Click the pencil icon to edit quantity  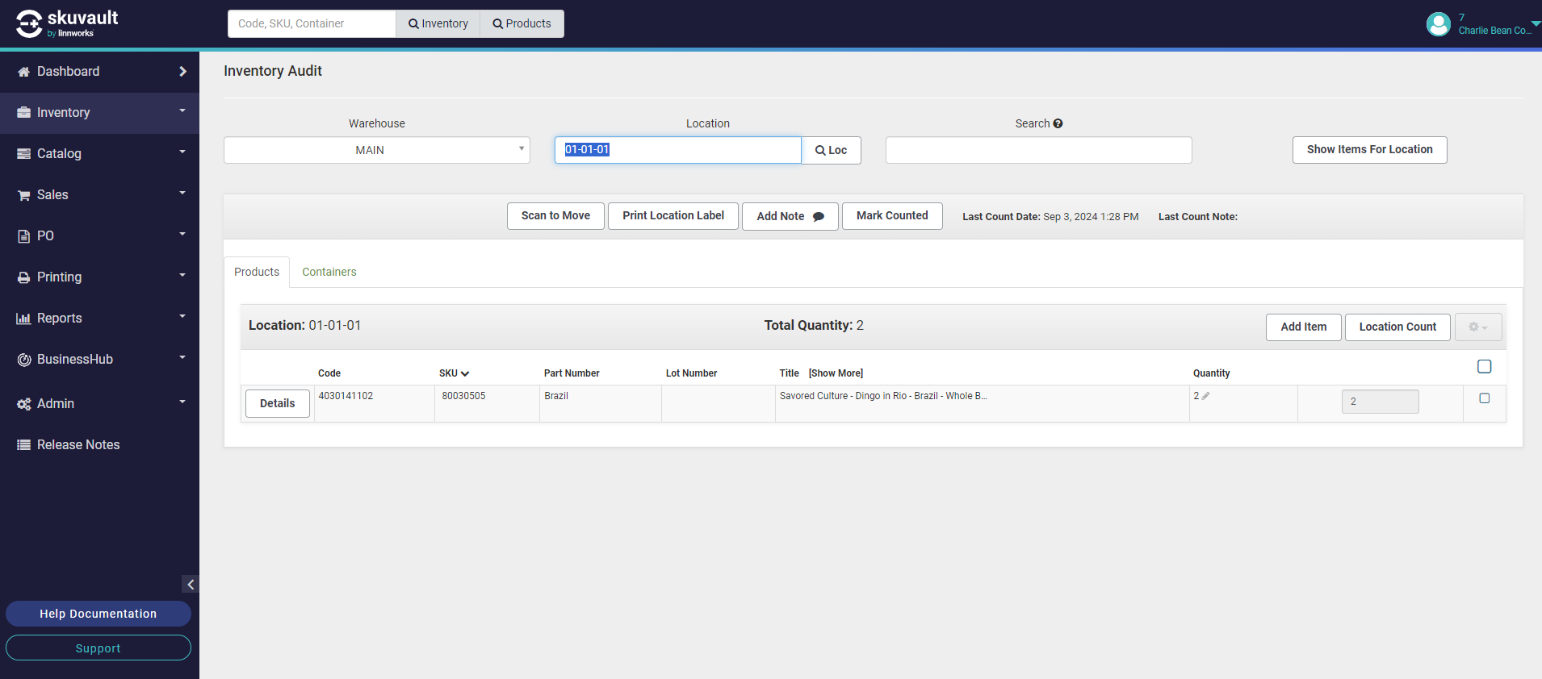(x=1205, y=396)
